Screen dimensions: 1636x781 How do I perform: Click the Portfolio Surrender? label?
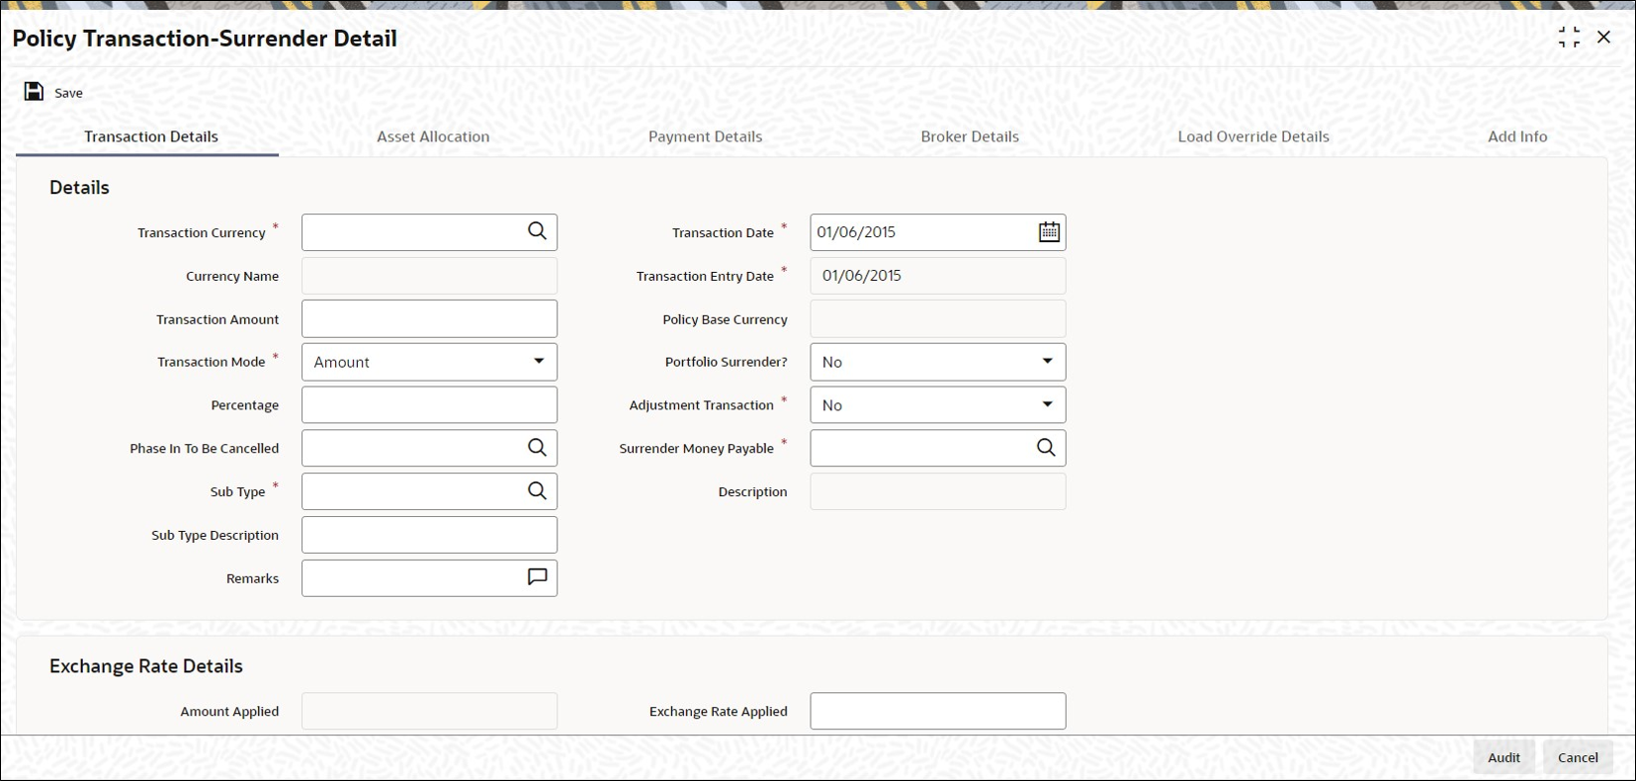pos(726,362)
